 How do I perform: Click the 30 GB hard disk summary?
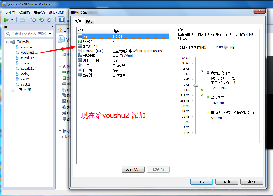click(x=117, y=46)
